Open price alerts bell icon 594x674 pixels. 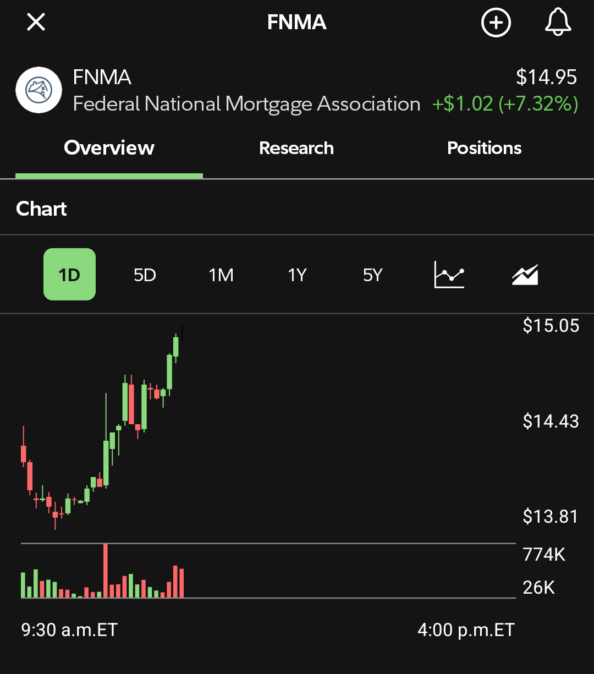point(558,23)
